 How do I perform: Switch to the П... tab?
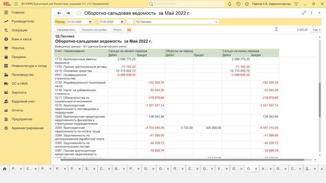(176, 169)
